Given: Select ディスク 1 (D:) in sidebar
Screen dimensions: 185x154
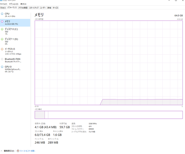Looking at the screenshot, I should (x=15, y=41).
